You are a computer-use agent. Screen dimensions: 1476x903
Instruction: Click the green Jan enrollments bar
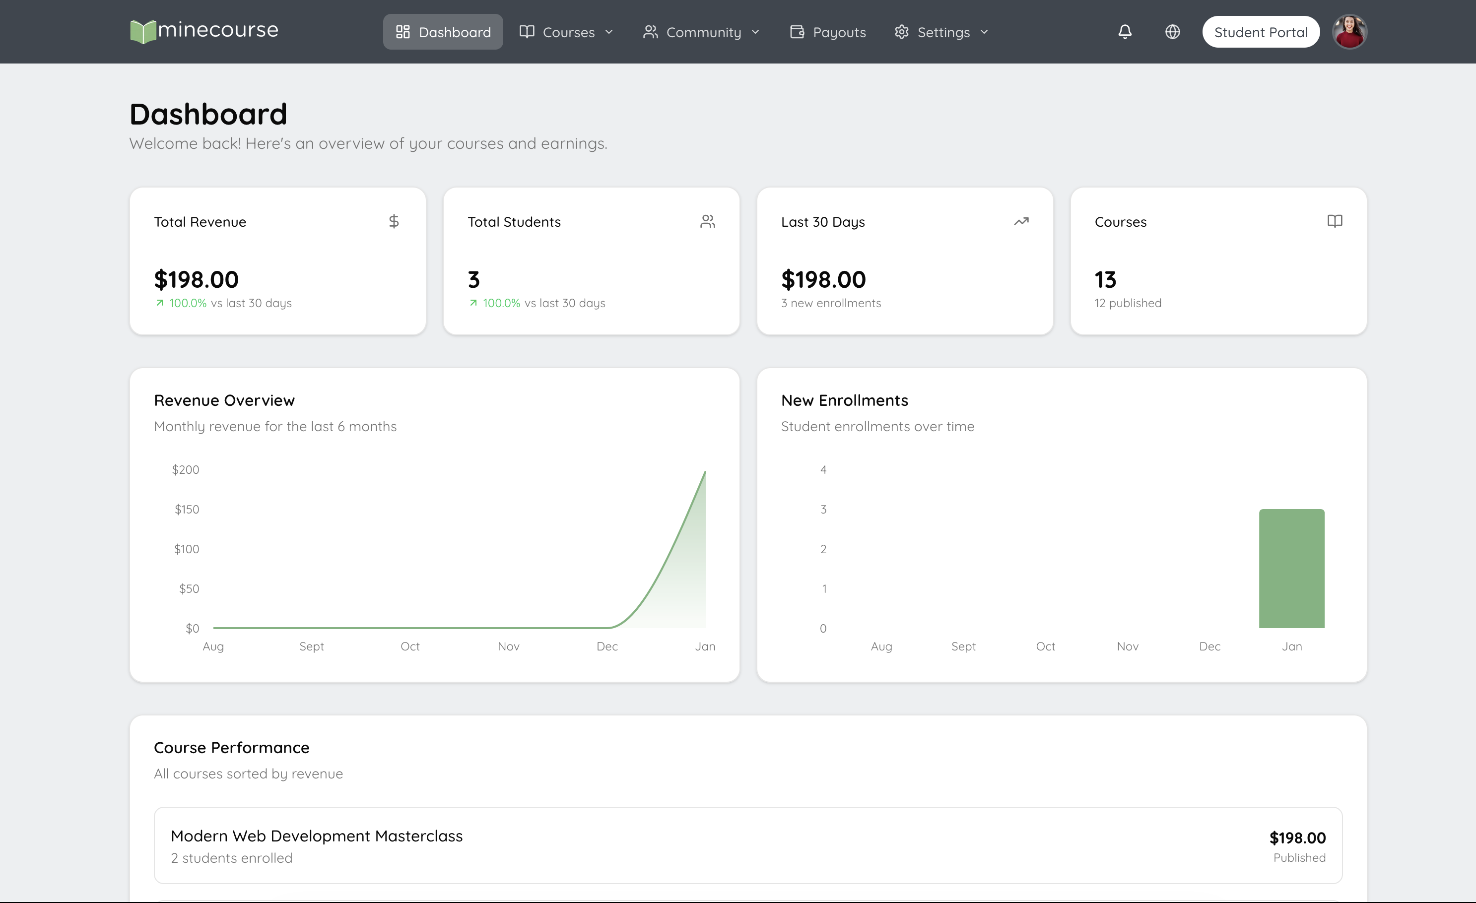coord(1291,568)
